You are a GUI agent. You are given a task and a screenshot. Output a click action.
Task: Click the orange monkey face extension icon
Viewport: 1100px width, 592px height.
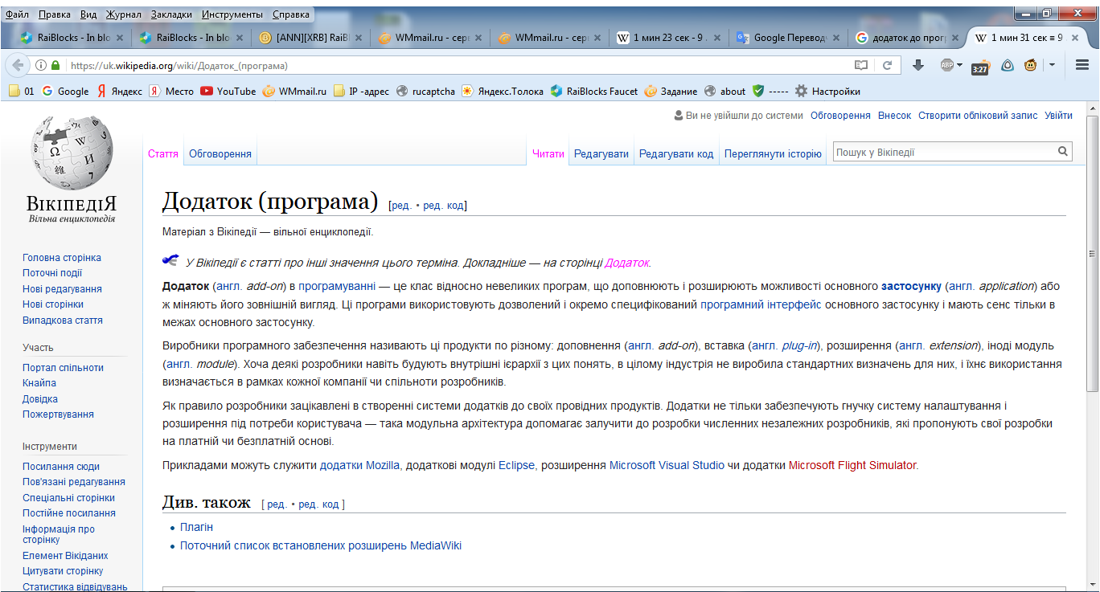(x=1030, y=66)
